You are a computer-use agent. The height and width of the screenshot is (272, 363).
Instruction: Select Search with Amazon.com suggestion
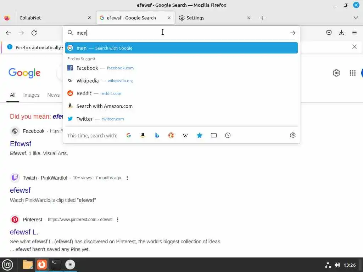coord(181,106)
